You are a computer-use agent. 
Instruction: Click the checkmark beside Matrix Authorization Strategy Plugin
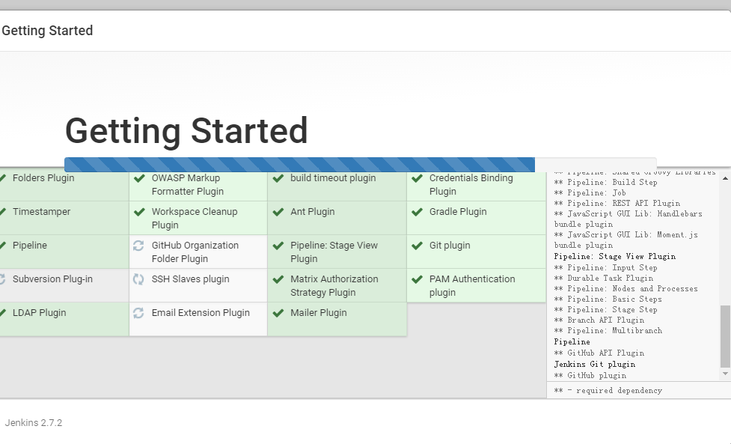[278, 279]
